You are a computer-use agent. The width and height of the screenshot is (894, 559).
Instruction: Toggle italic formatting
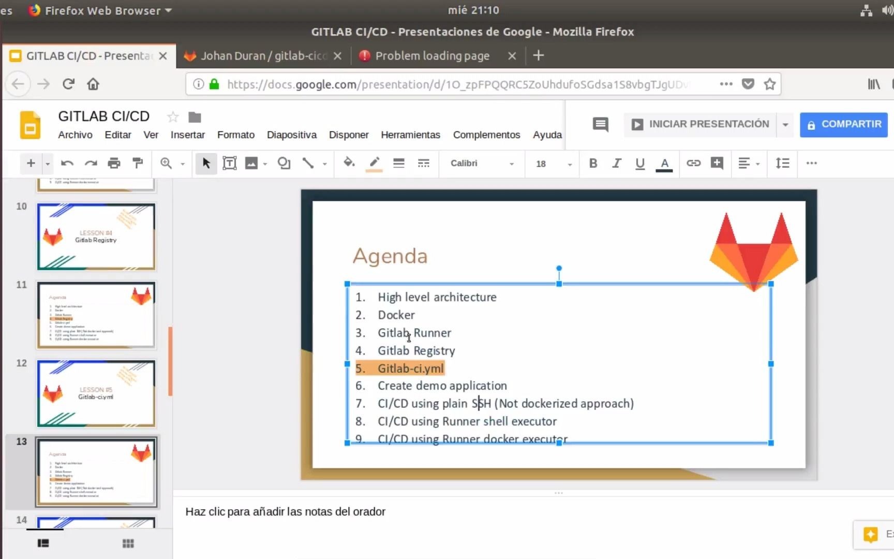pyautogui.click(x=616, y=164)
